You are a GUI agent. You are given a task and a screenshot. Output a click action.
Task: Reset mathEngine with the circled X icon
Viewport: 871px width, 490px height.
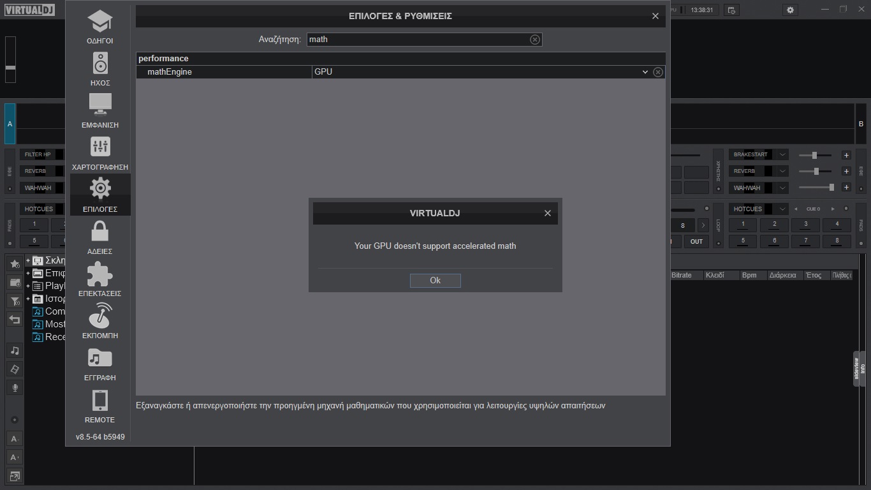(658, 72)
